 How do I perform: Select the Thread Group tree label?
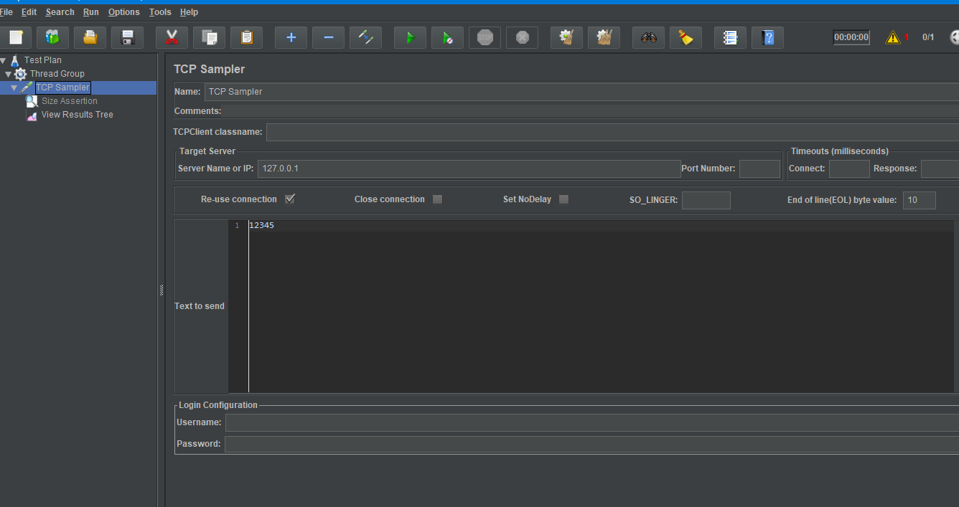click(57, 74)
